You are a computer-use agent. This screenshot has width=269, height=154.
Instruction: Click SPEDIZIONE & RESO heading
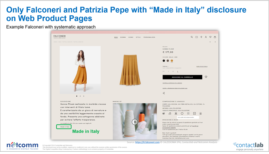[170, 120]
